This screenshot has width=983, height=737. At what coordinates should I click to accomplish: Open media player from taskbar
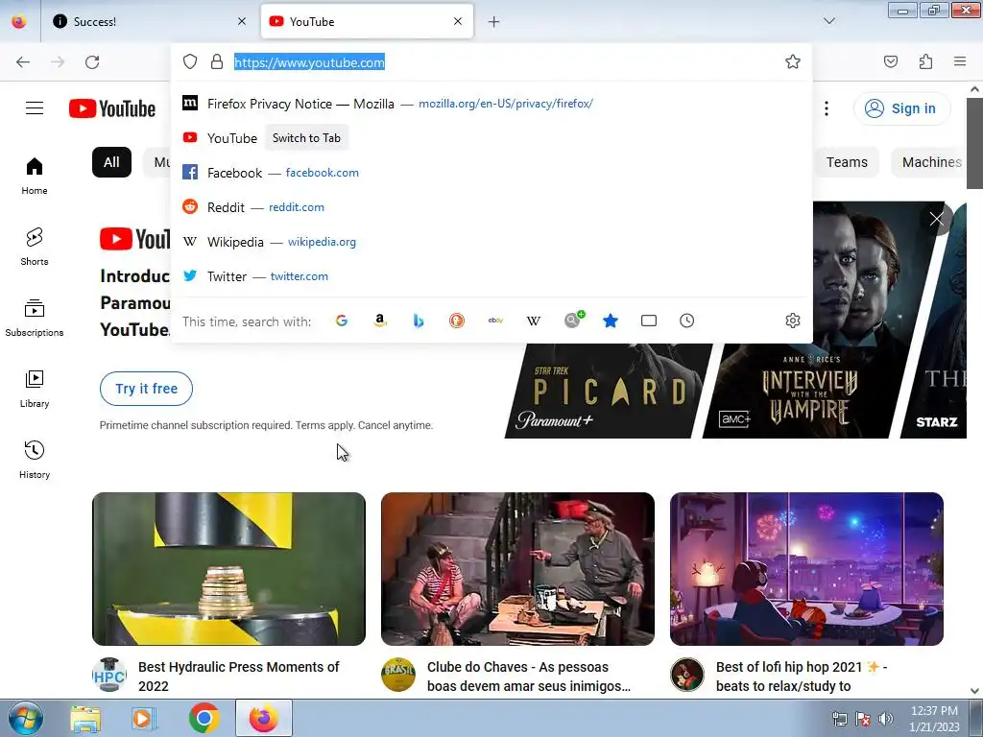144,718
